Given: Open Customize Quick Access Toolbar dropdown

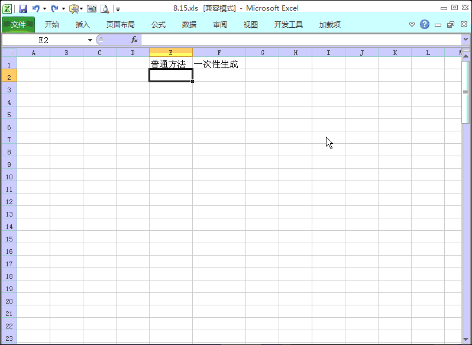Looking at the screenshot, I should pos(118,9).
